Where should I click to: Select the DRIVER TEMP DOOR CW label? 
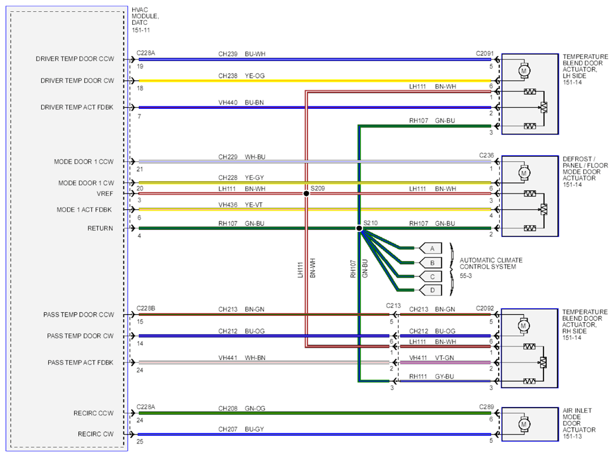(77, 81)
